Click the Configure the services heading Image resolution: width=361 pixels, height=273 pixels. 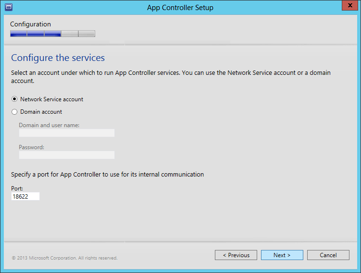[58, 58]
